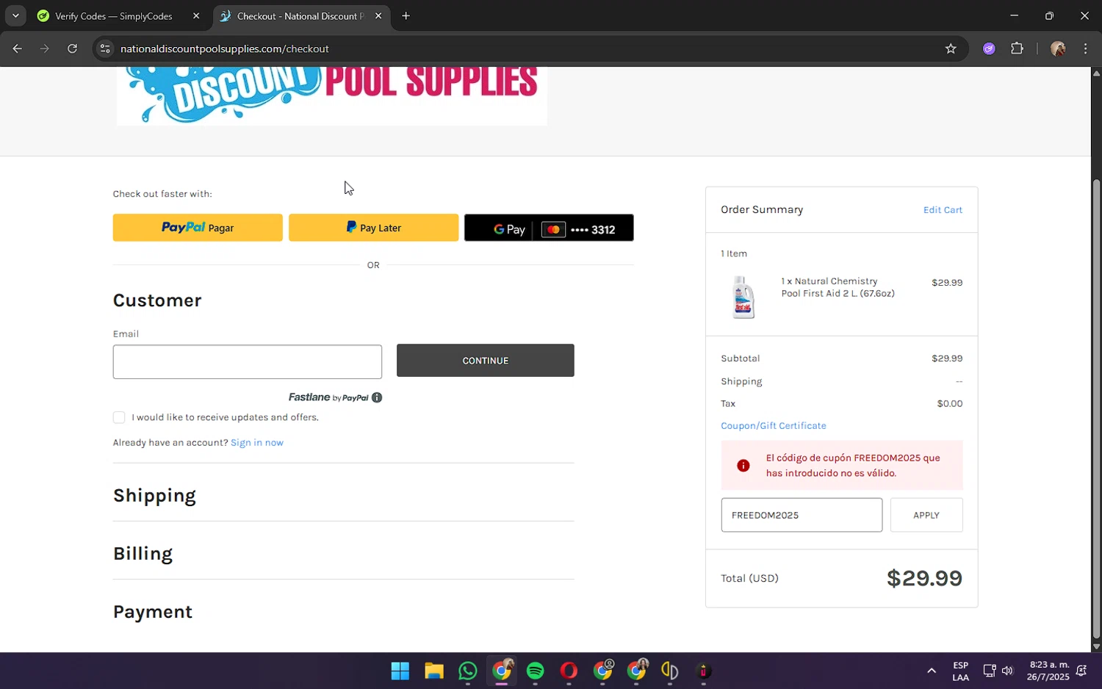Reload the checkout page

tap(72, 48)
